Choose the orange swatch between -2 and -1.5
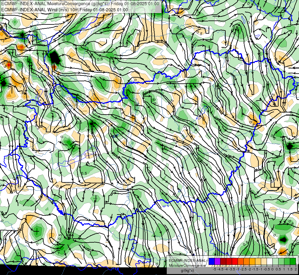 click(246, 262)
